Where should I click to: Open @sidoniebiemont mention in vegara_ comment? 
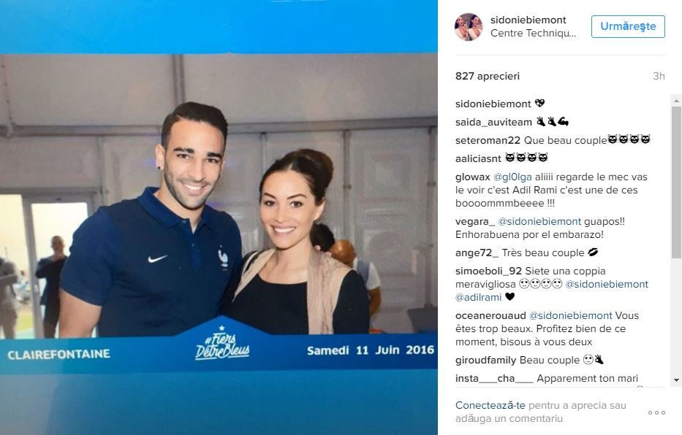[x=539, y=221]
